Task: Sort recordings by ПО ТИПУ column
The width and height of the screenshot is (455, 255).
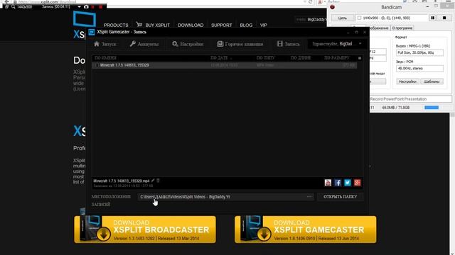Action: point(265,58)
